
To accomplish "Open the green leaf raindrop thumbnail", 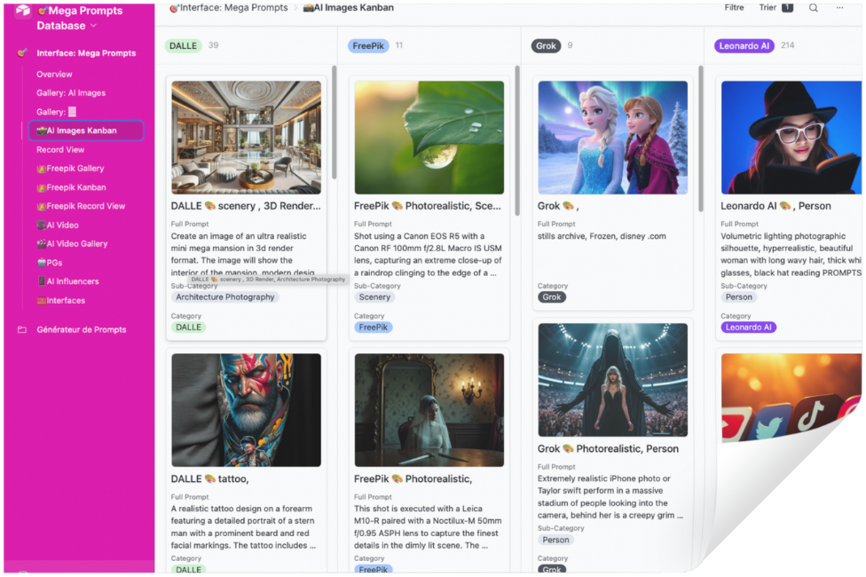I will click(x=429, y=138).
